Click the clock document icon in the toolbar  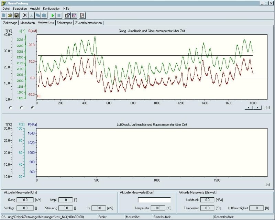click(82, 15)
